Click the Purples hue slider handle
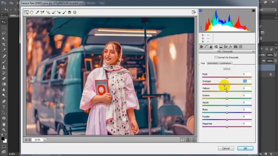 pos(227,120)
